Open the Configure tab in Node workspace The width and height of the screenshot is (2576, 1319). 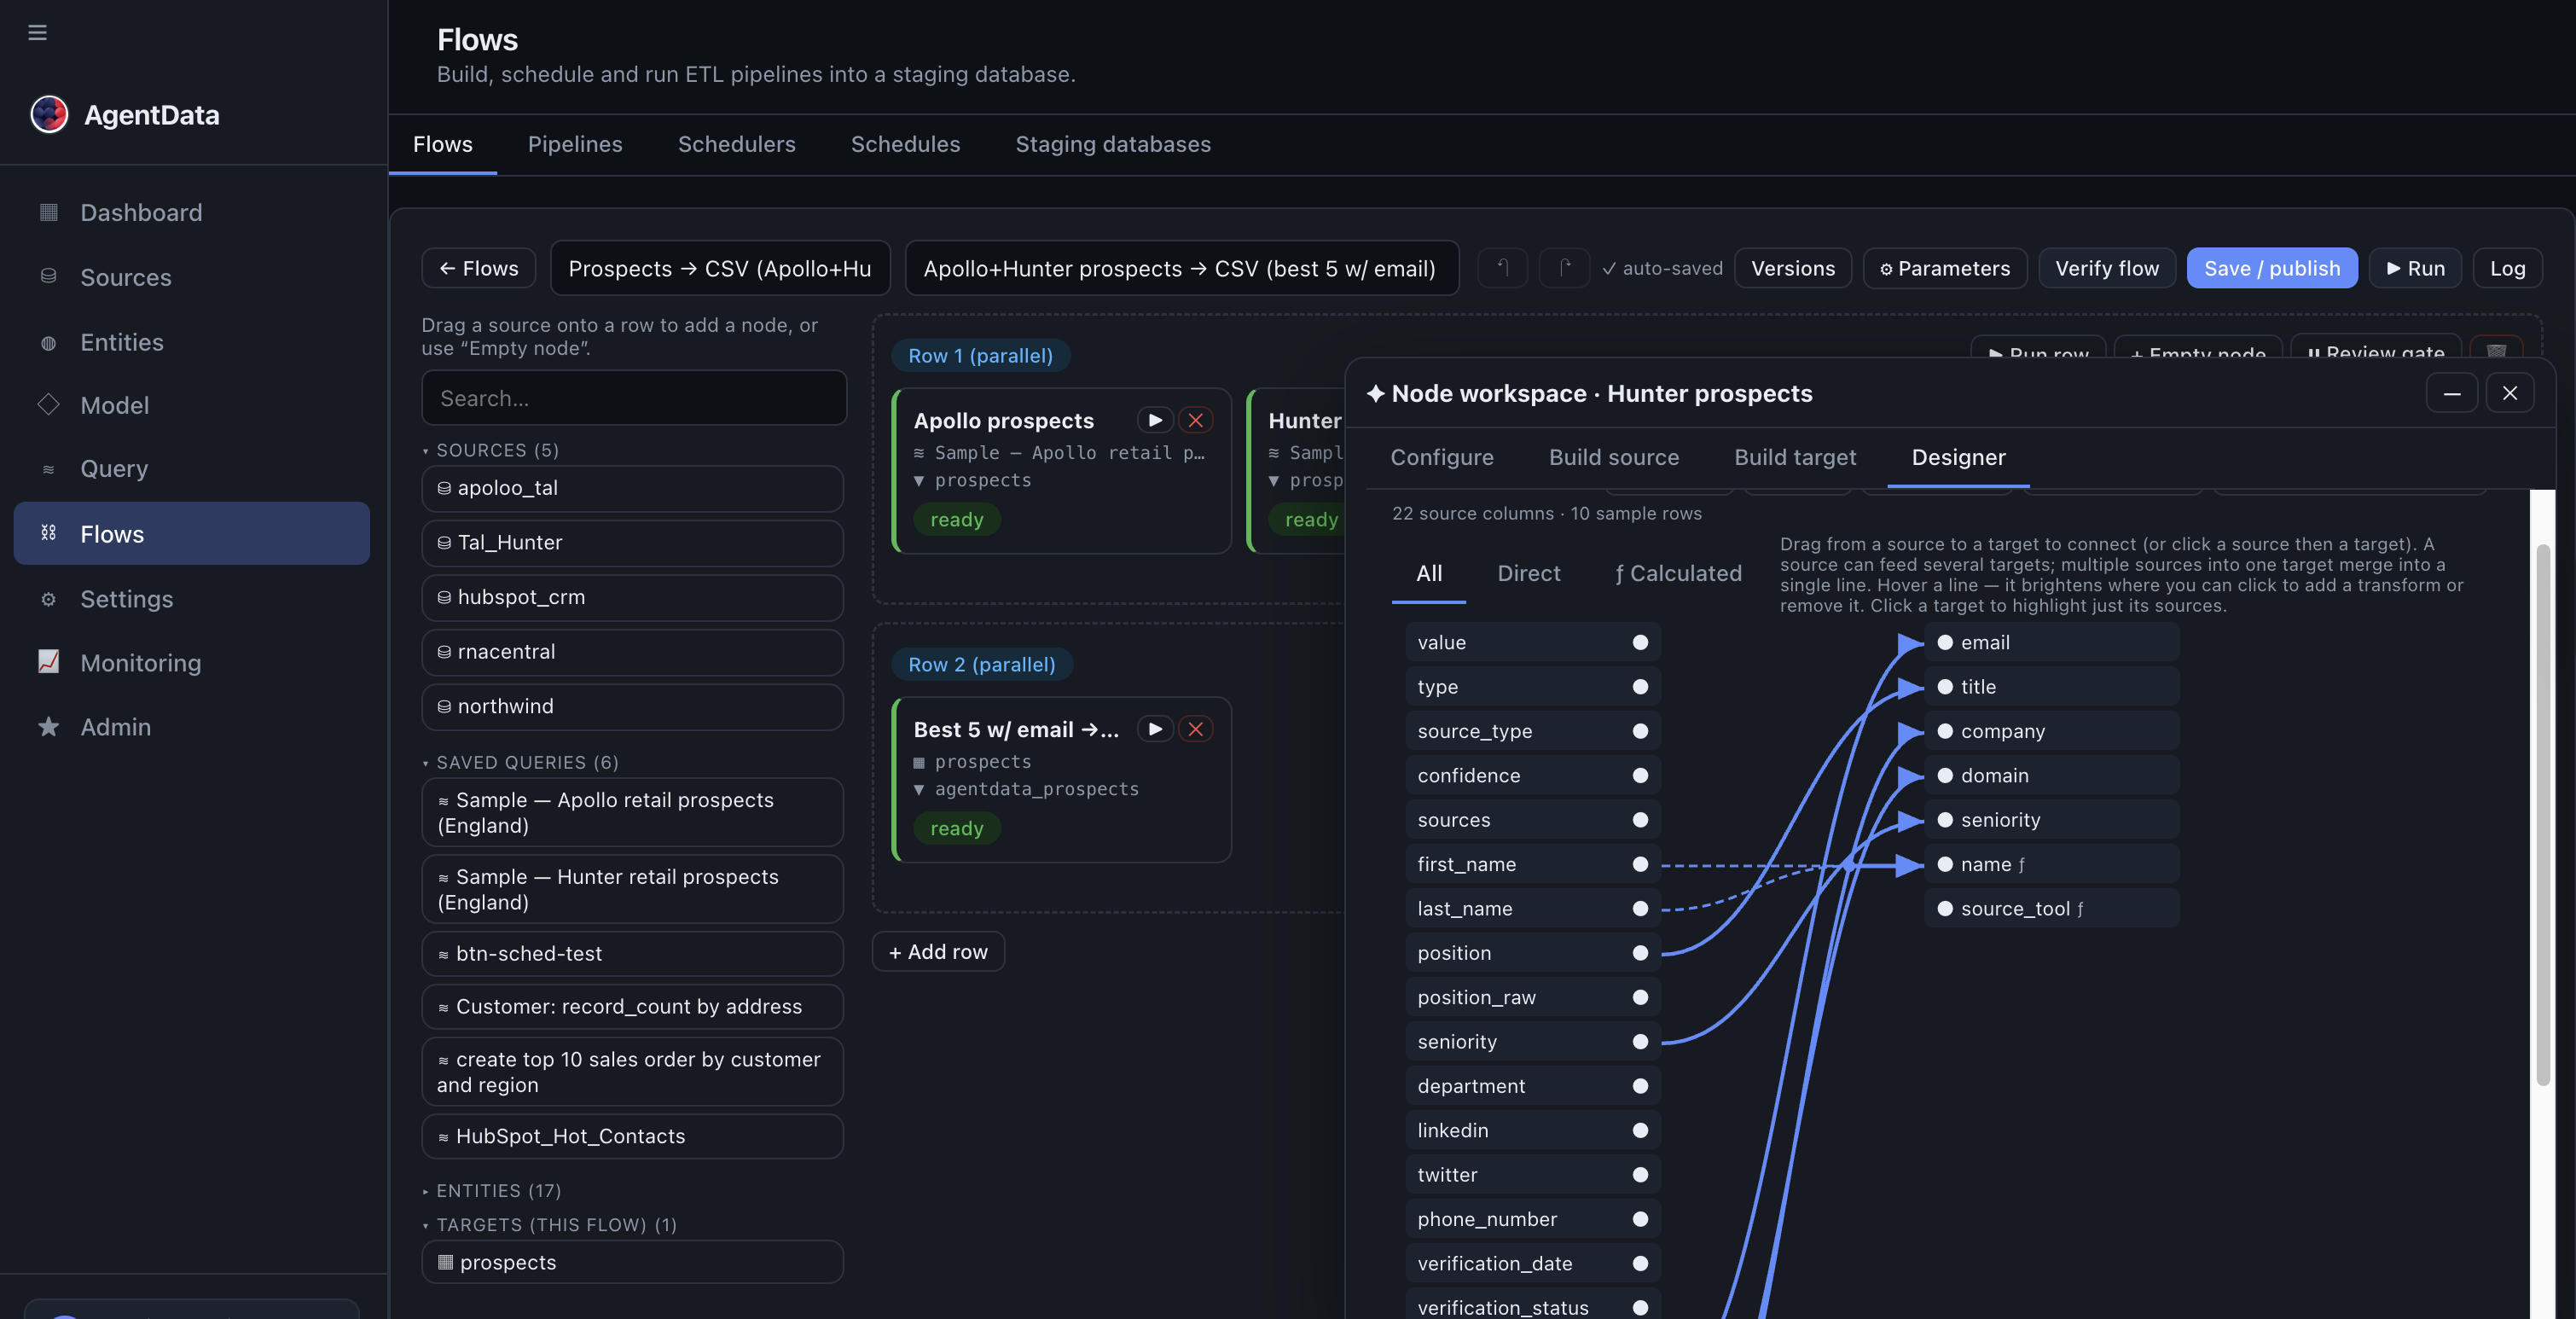click(1442, 457)
